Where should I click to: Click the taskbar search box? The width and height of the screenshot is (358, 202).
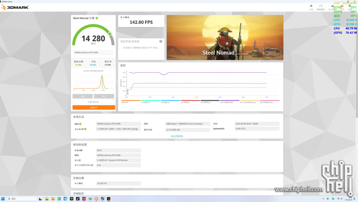[x=22, y=199]
